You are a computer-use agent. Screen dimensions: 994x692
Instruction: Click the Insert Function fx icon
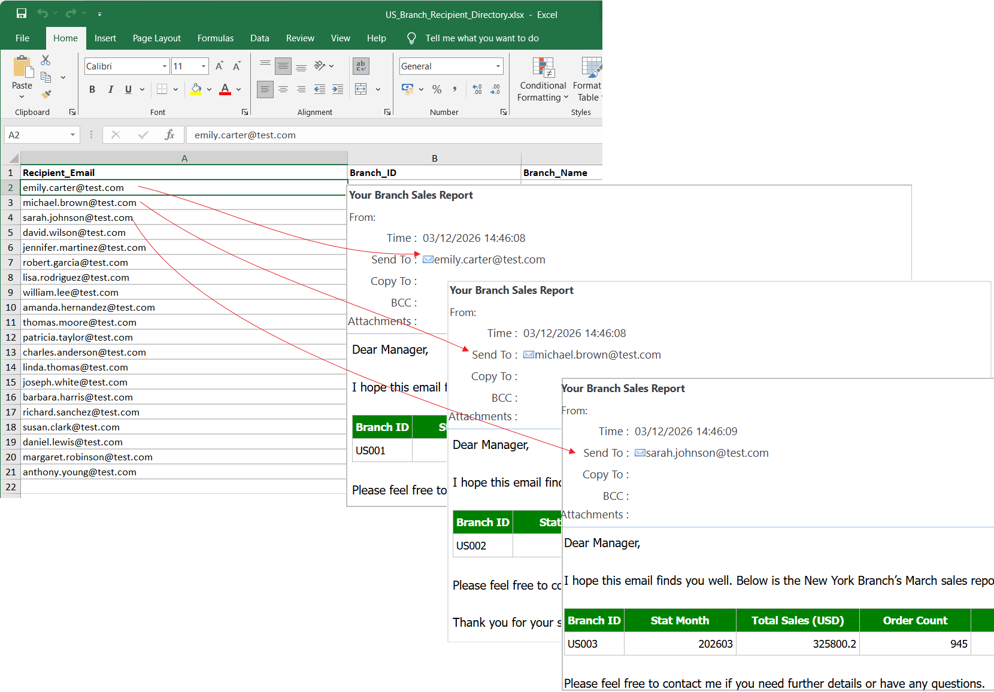click(169, 135)
